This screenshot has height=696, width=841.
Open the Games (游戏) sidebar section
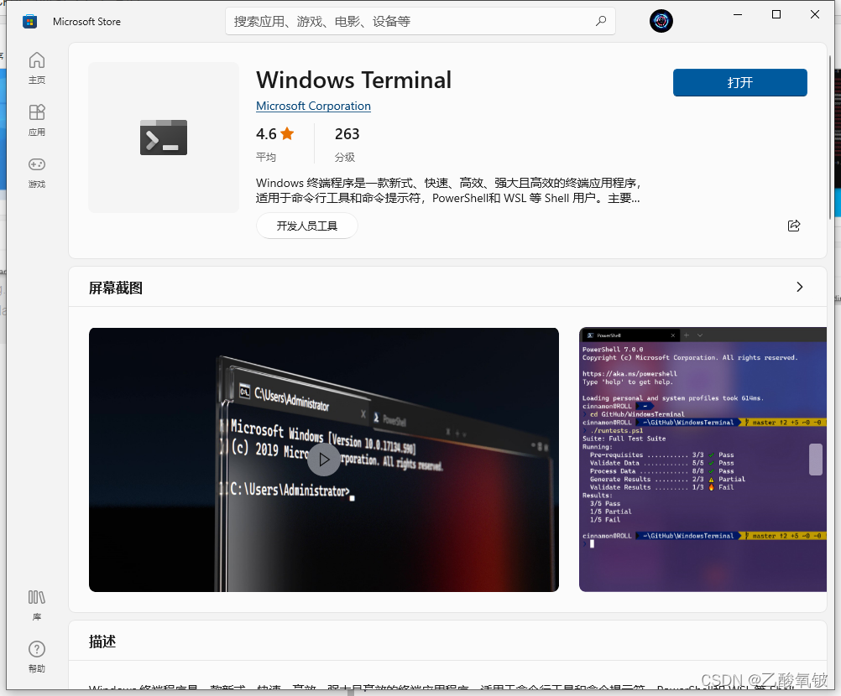pyautogui.click(x=36, y=172)
